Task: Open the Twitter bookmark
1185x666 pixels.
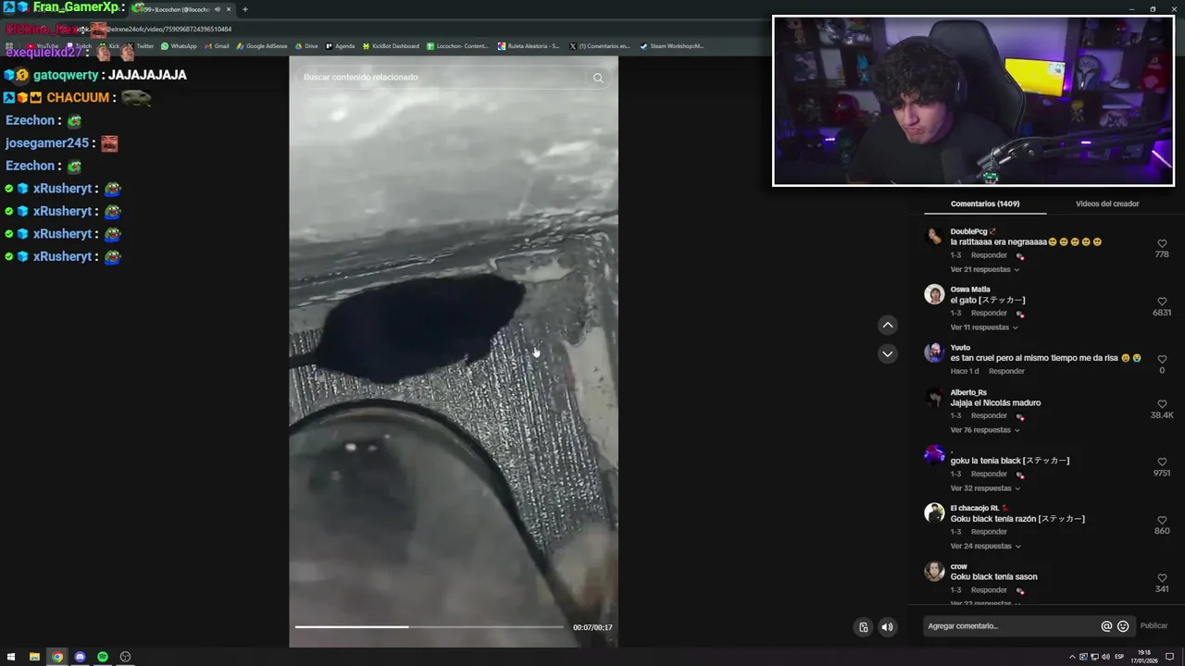Action: [x=140, y=46]
